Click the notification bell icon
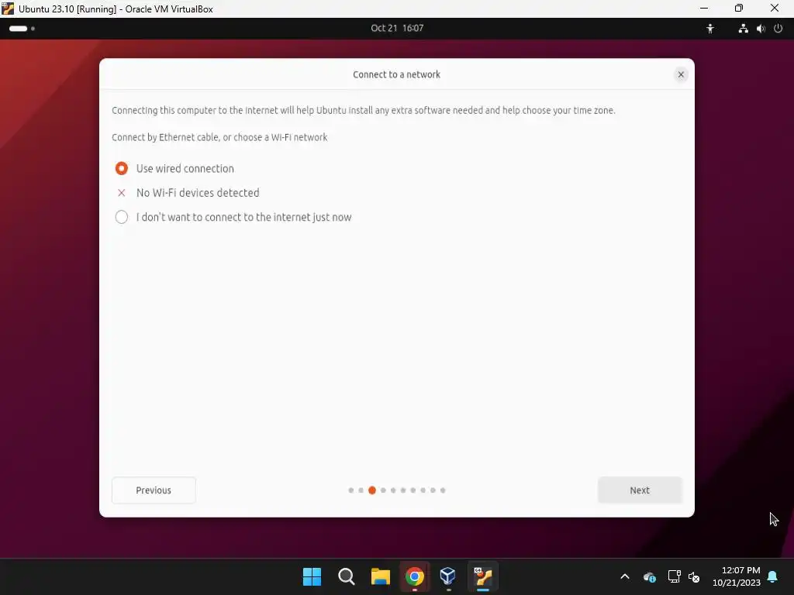This screenshot has height=595, width=794. 772,576
